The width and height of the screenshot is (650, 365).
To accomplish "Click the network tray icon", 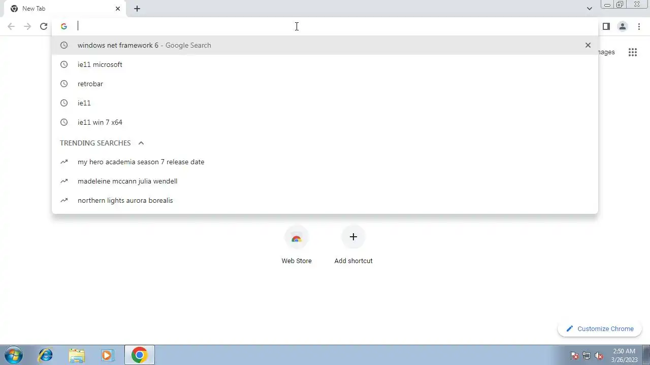I will [x=587, y=355].
